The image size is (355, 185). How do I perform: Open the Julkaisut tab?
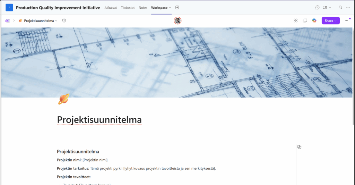pos(111,8)
